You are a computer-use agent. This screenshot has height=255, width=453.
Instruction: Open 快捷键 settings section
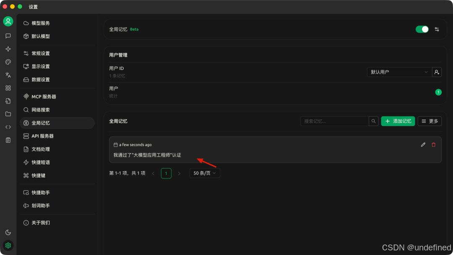coord(57,175)
